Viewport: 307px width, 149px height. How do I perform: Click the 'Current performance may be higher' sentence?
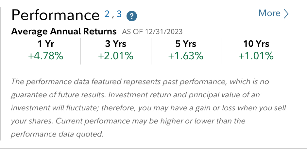point(150,121)
